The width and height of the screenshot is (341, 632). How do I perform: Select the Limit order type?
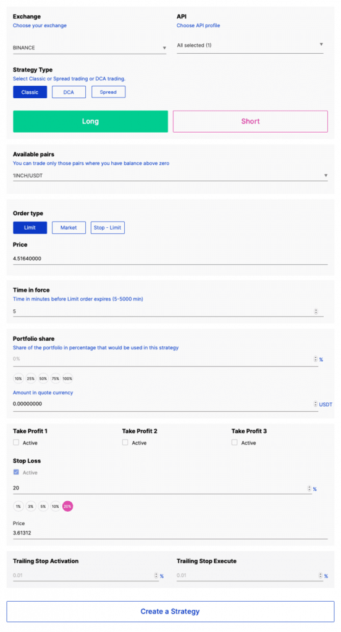click(x=30, y=228)
